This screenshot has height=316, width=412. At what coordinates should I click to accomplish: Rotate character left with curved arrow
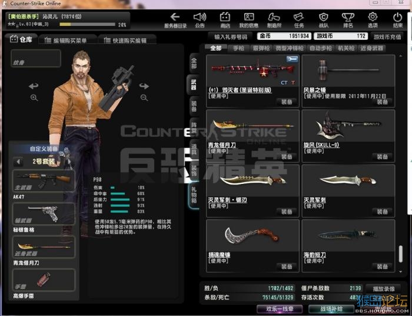34,86
